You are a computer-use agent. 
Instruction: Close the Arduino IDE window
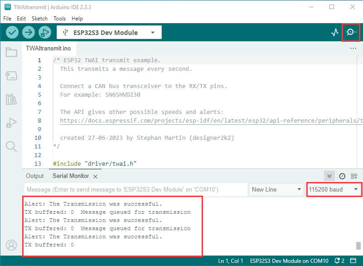click(x=353, y=7)
